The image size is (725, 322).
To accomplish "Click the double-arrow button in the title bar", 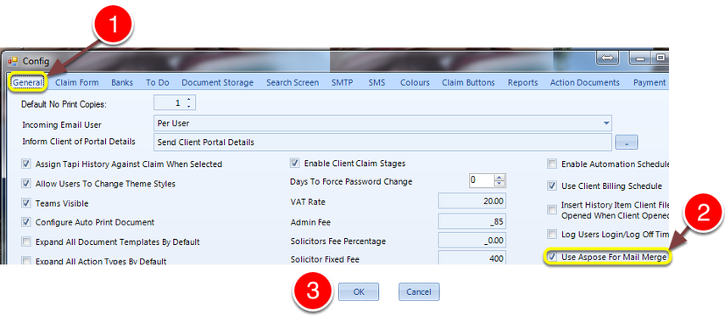I will coord(607,58).
